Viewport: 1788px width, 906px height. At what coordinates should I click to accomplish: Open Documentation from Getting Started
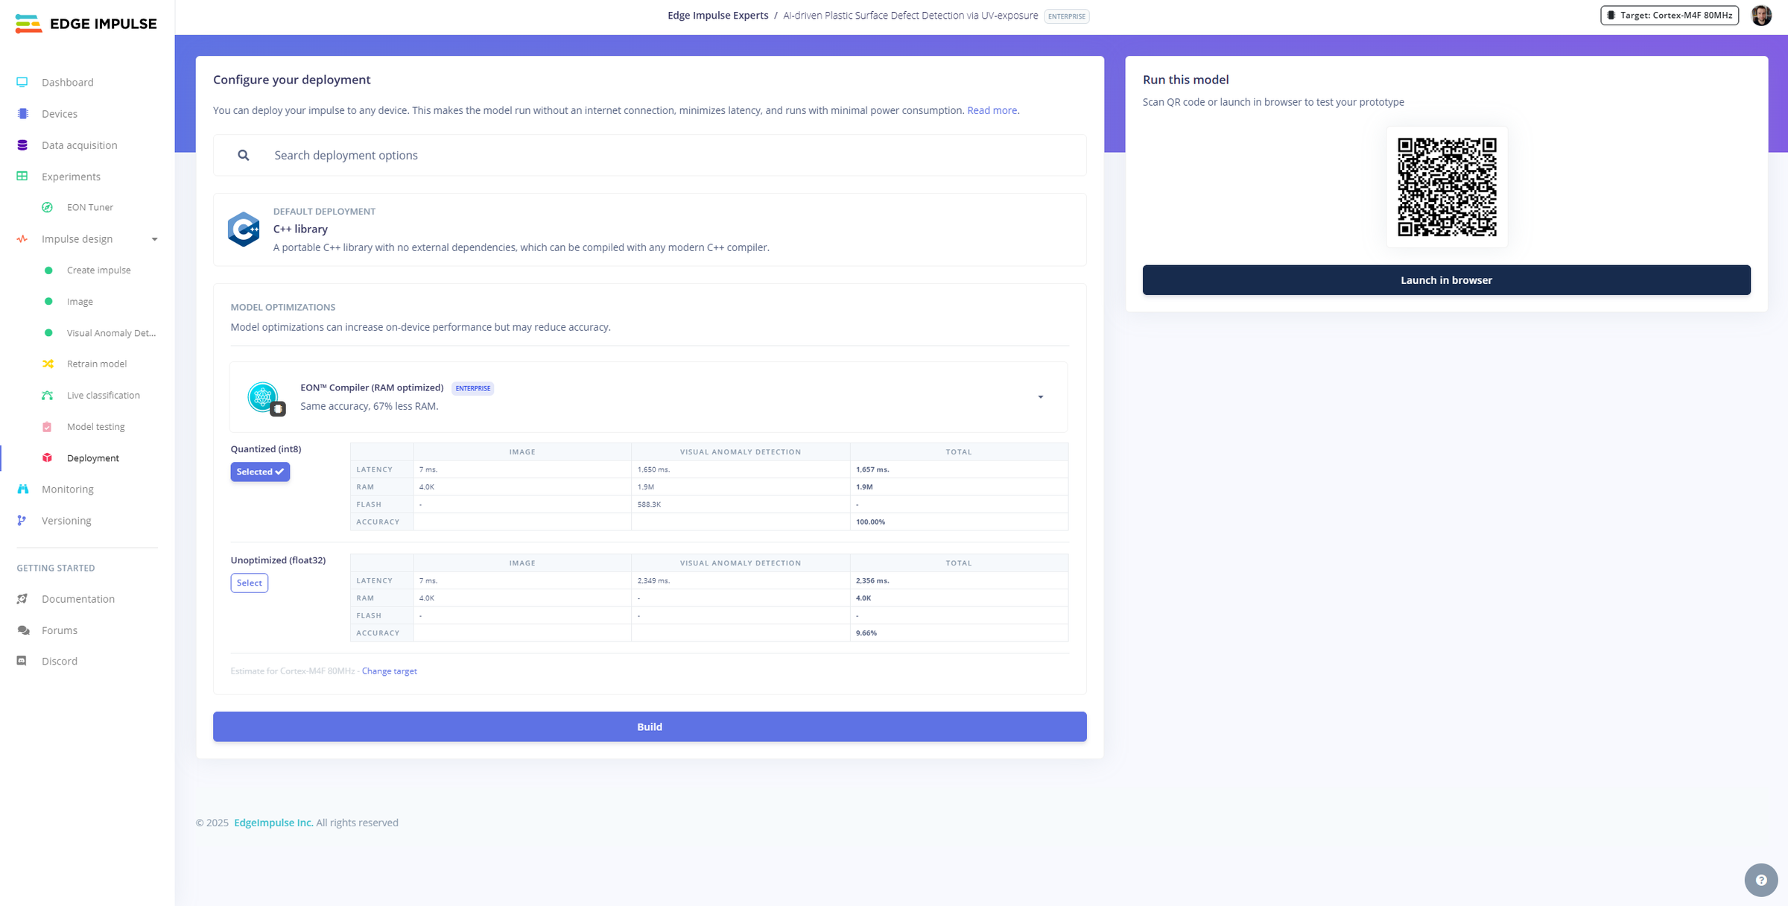78,599
